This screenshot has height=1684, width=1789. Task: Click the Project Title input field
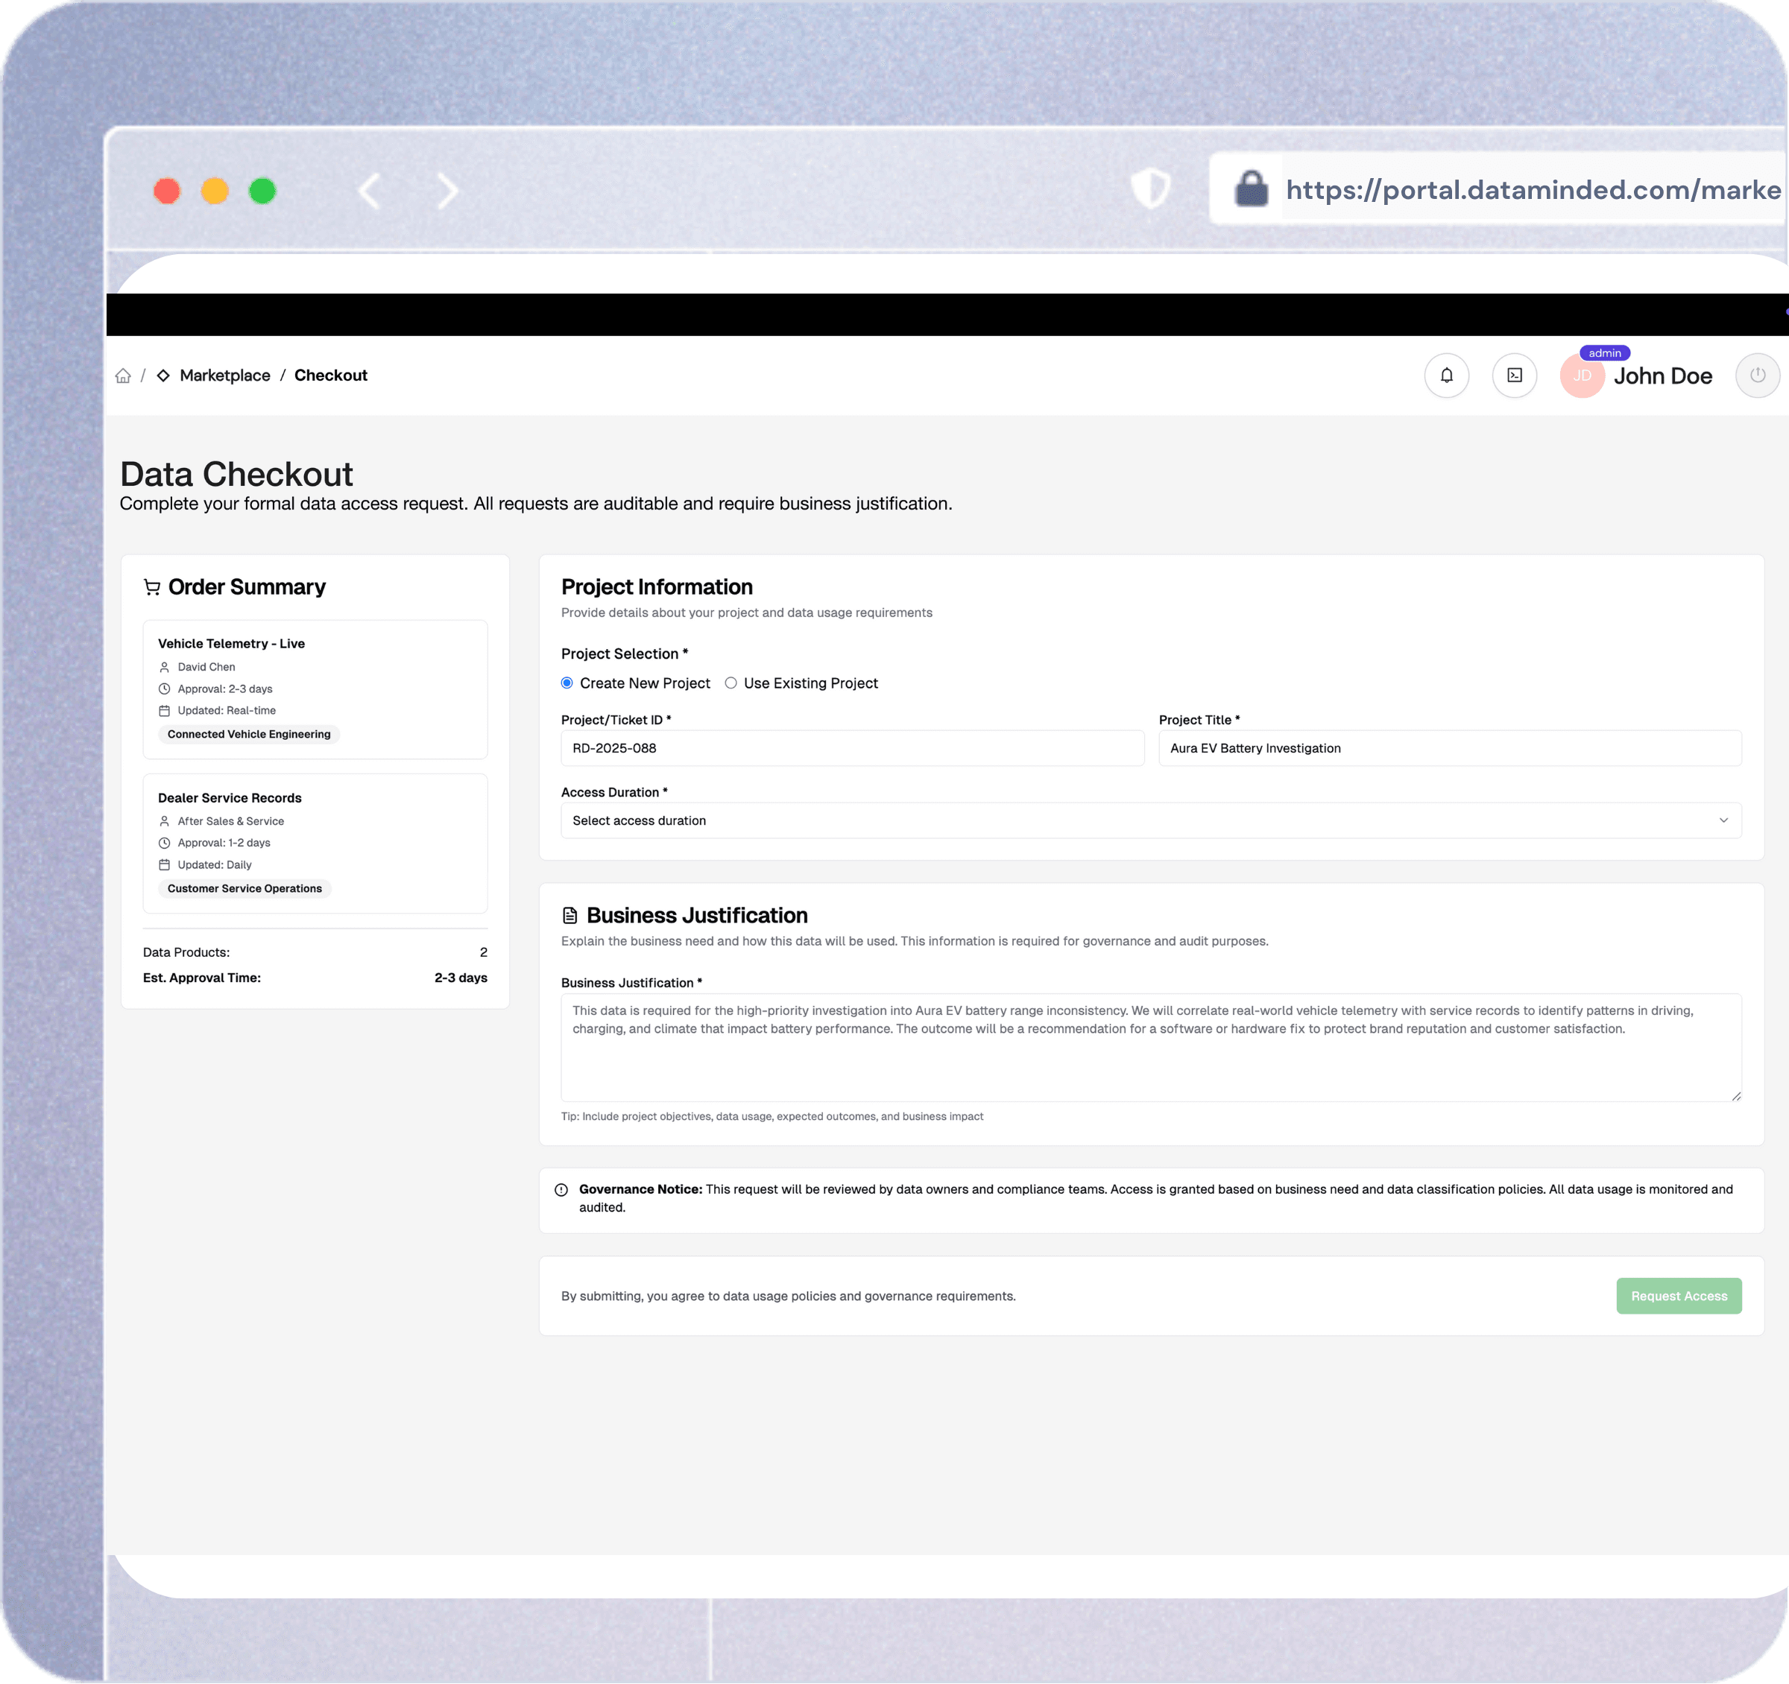[x=1449, y=748]
